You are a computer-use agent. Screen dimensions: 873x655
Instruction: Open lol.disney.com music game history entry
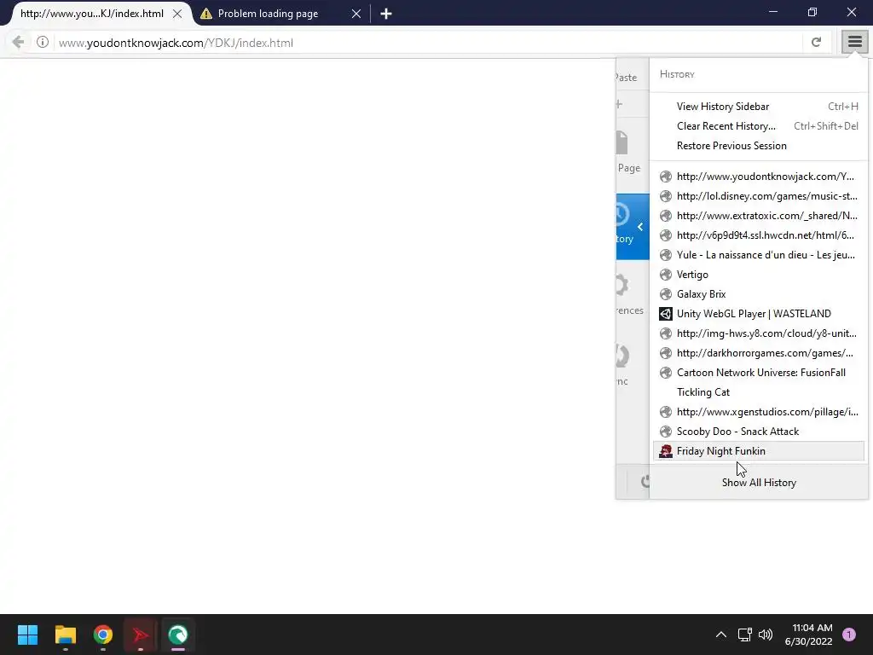(758, 196)
